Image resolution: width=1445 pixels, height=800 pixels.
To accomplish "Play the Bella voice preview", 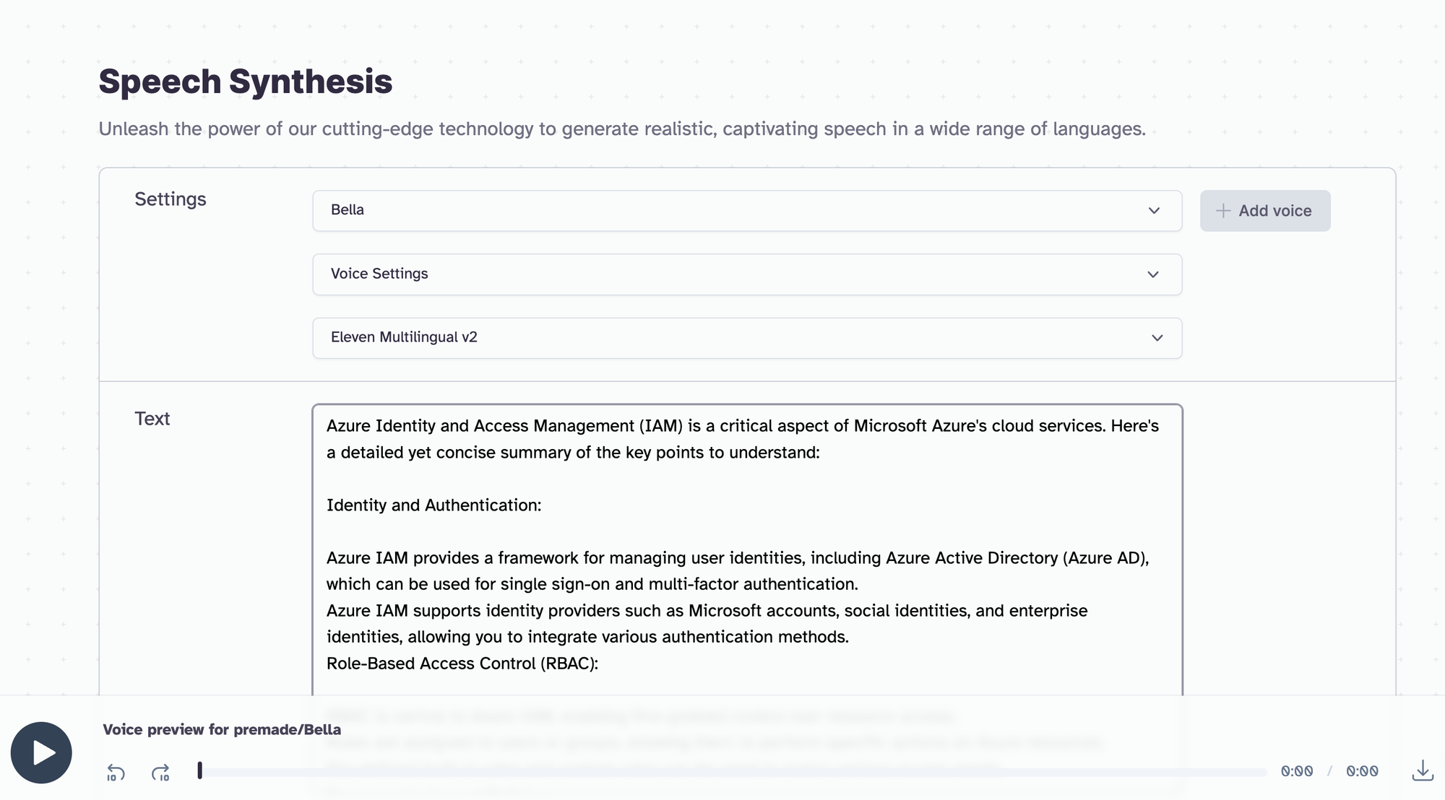I will pos(41,752).
